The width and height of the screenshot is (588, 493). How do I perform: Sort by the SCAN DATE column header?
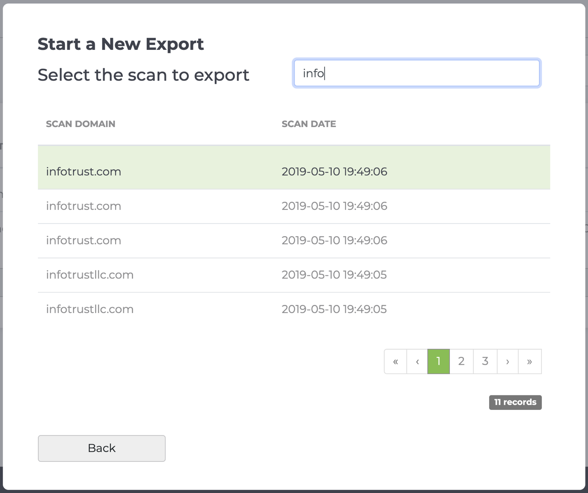(x=309, y=124)
